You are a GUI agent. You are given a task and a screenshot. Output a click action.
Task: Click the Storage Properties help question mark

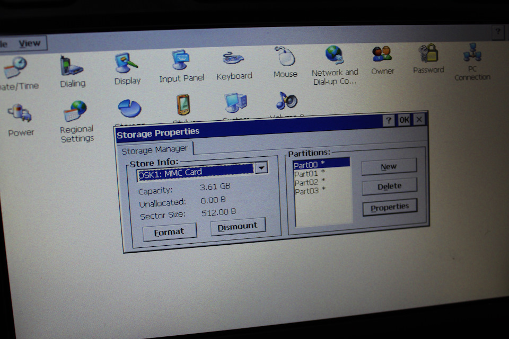[x=389, y=121]
